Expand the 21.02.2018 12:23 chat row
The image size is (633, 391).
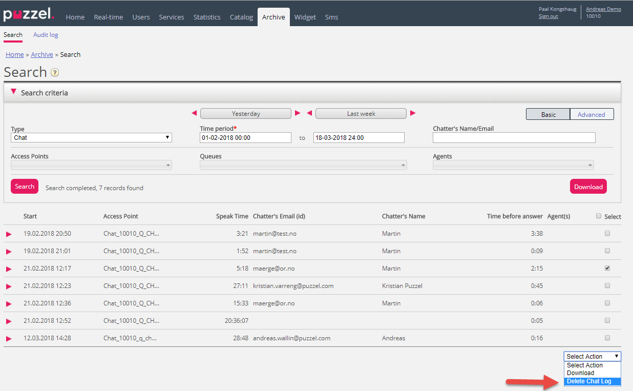[9, 286]
